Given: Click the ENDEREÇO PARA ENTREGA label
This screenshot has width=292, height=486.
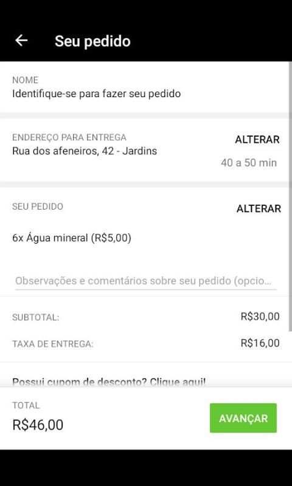Looking at the screenshot, I should click(x=69, y=137).
